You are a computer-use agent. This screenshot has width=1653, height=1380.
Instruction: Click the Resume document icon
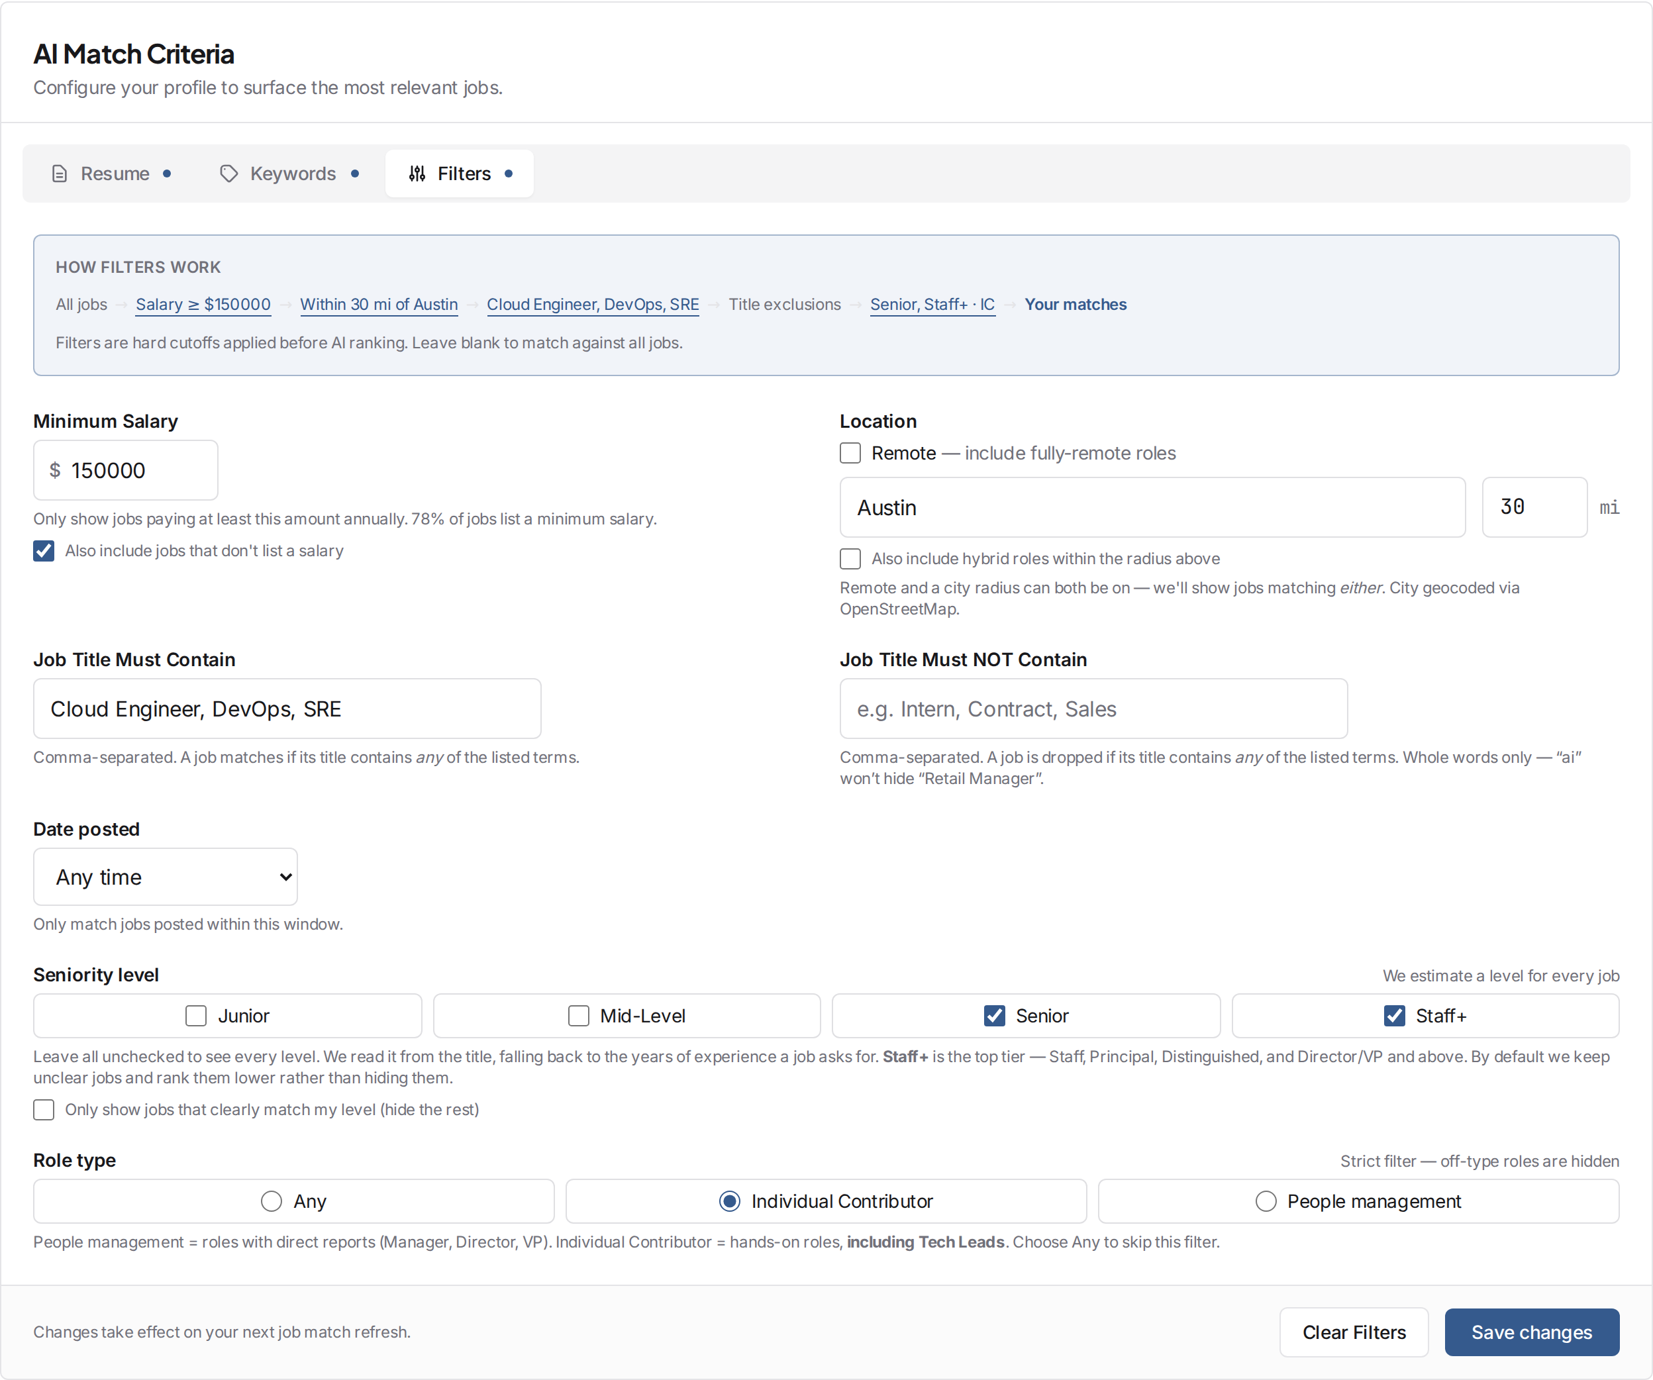(59, 173)
